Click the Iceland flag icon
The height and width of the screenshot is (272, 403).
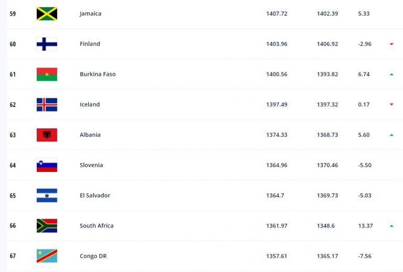coord(47,104)
